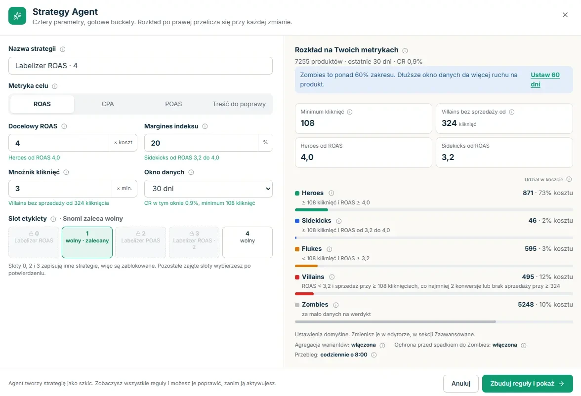
Task: Click info icon beside Docelowy ROAS
Action: click(x=64, y=126)
